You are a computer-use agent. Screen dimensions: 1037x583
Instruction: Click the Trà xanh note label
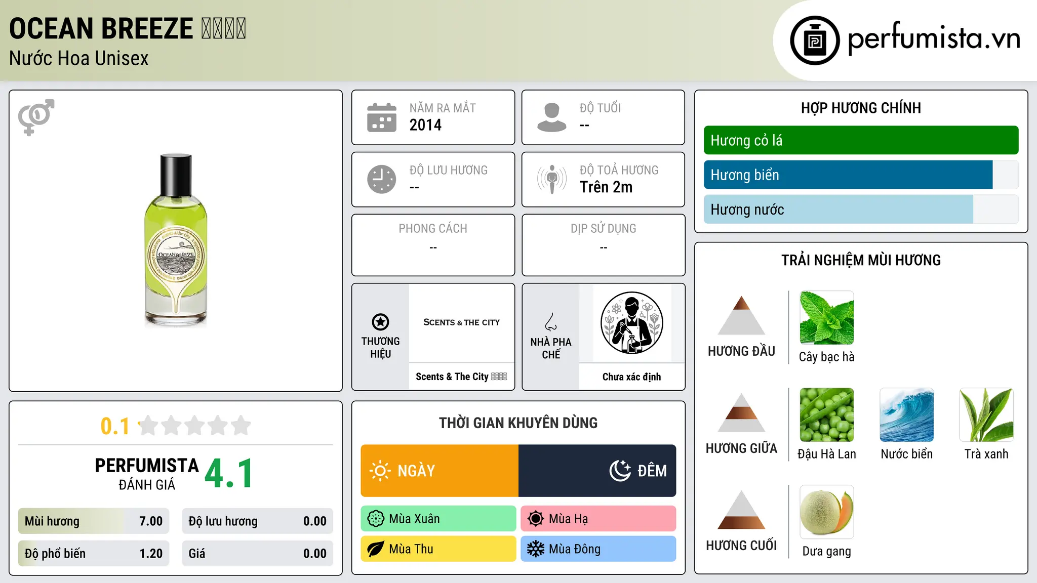click(x=986, y=454)
